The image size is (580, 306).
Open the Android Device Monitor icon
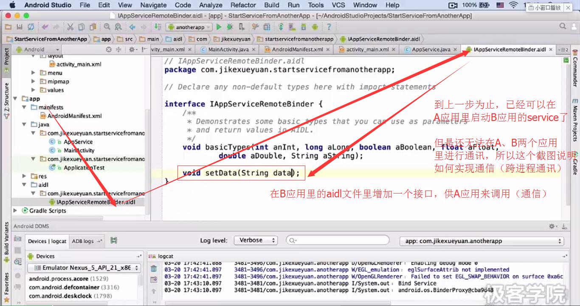(x=315, y=27)
